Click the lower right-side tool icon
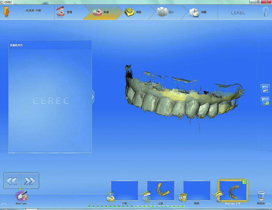Viewport: 272px width, 210px height. pos(265,101)
